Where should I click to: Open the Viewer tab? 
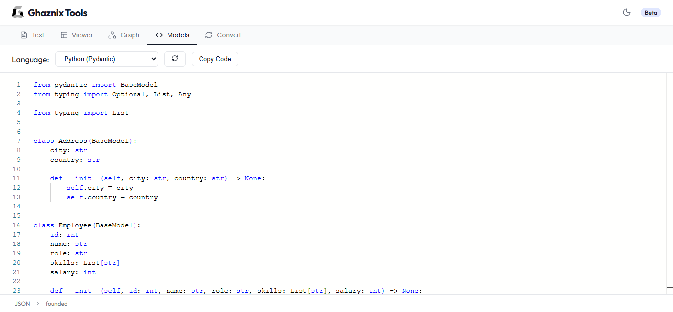click(76, 35)
